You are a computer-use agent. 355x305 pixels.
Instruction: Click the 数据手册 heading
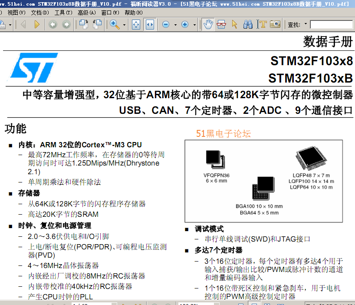pyautogui.click(x=328, y=42)
